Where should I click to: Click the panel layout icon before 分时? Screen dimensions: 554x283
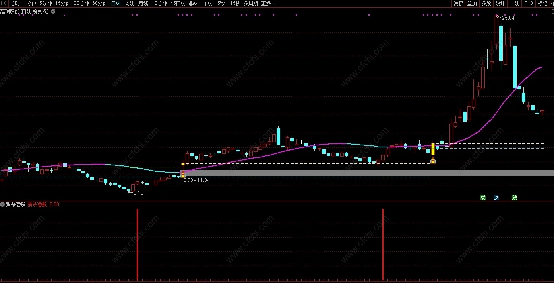point(4,3)
